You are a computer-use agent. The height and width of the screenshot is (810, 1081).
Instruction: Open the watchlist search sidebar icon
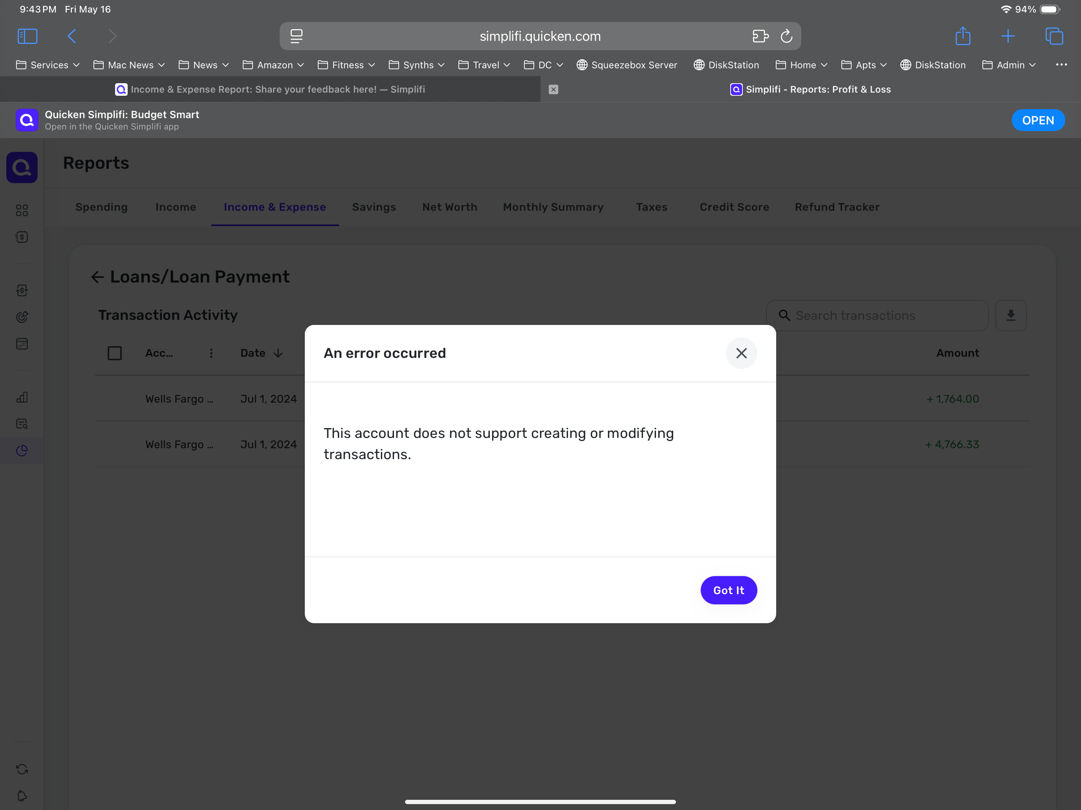[22, 424]
